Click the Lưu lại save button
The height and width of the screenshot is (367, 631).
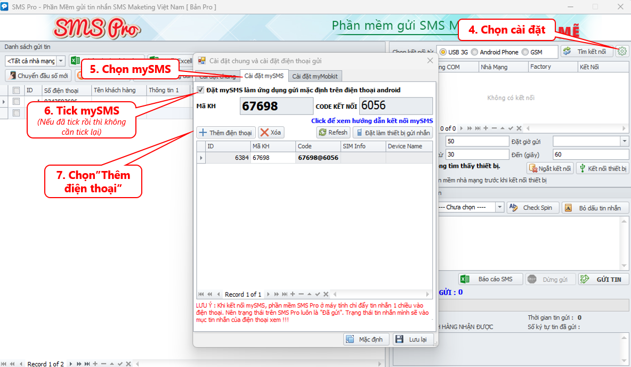point(413,339)
